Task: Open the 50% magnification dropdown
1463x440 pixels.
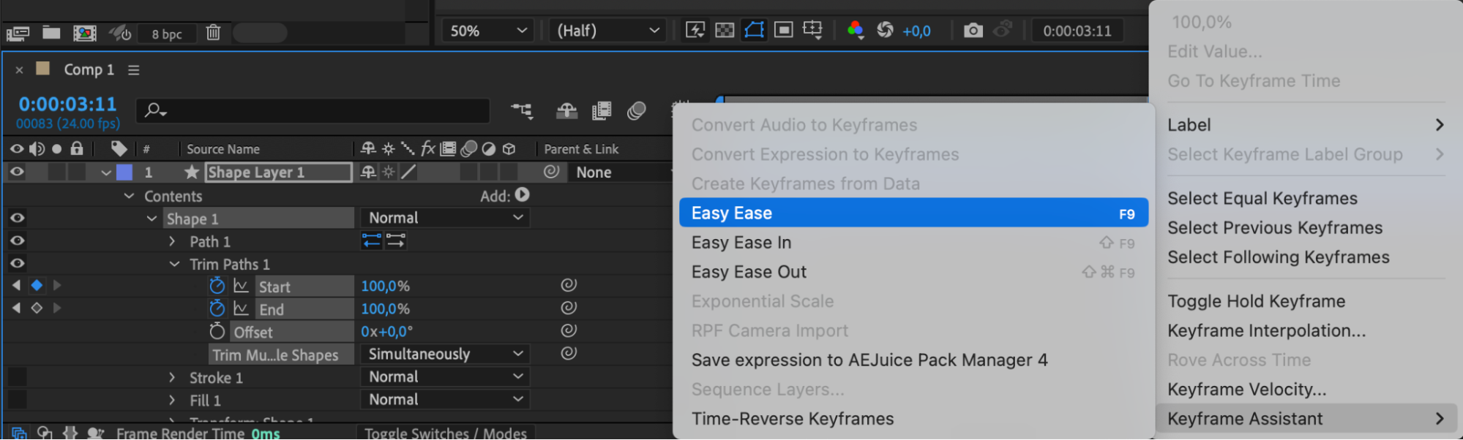Action: pyautogui.click(x=488, y=31)
